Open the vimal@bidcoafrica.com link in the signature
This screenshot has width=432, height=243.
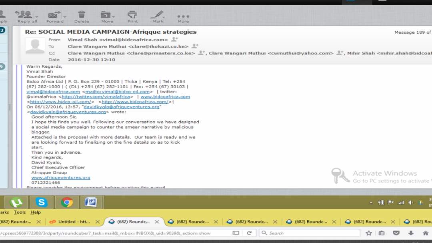click(53, 92)
